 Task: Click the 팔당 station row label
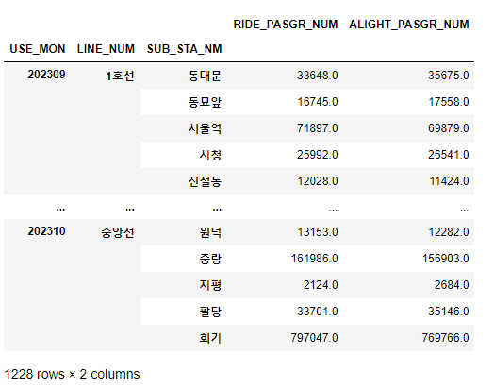point(210,312)
